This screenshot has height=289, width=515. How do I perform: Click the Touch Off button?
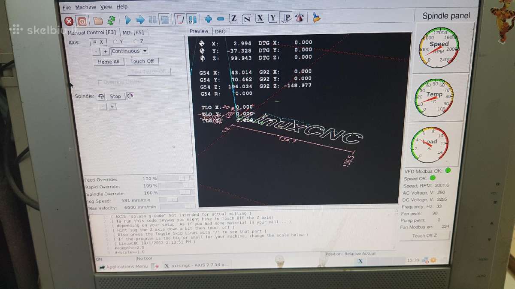pos(142,61)
